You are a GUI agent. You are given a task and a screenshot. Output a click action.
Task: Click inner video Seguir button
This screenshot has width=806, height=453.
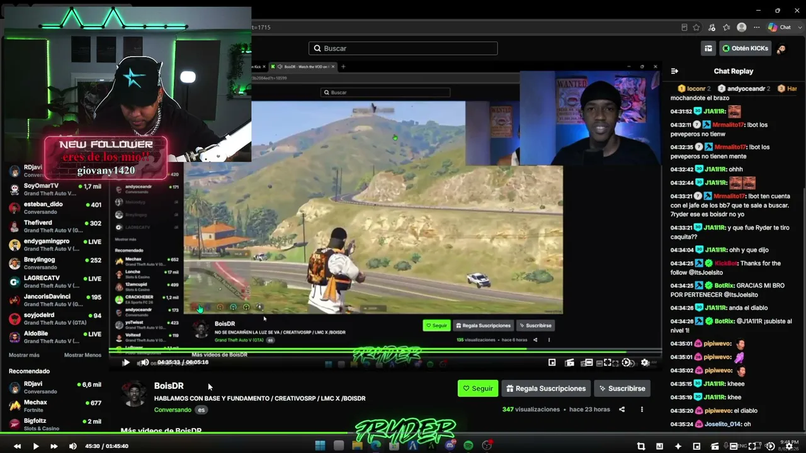point(436,325)
